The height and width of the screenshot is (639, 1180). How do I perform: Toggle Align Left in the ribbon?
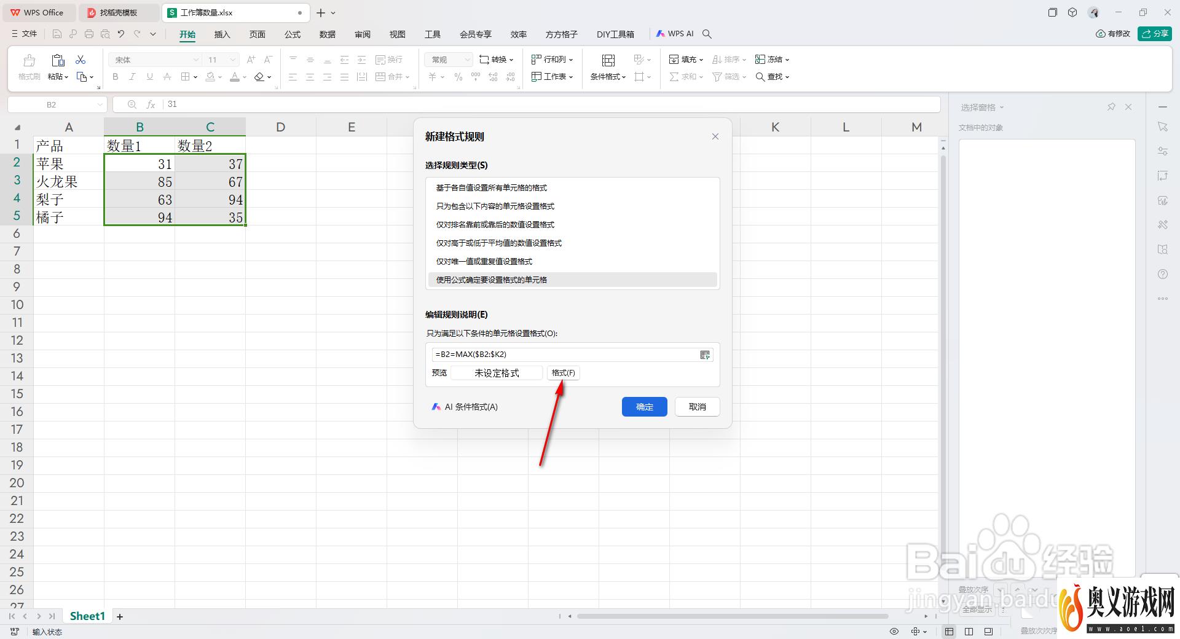point(293,77)
